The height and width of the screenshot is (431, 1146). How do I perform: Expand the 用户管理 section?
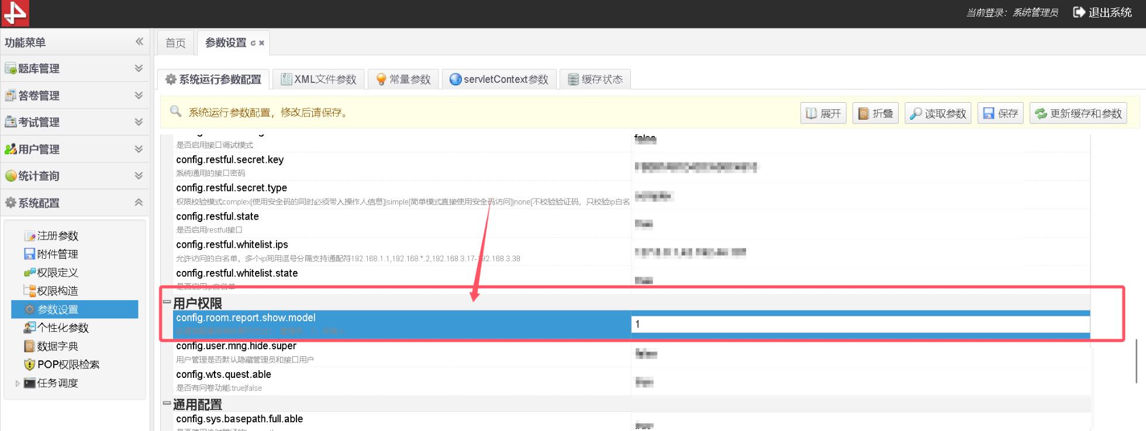(x=139, y=149)
